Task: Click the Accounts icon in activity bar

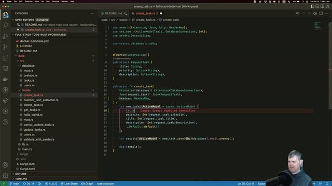Action: tap(5, 165)
